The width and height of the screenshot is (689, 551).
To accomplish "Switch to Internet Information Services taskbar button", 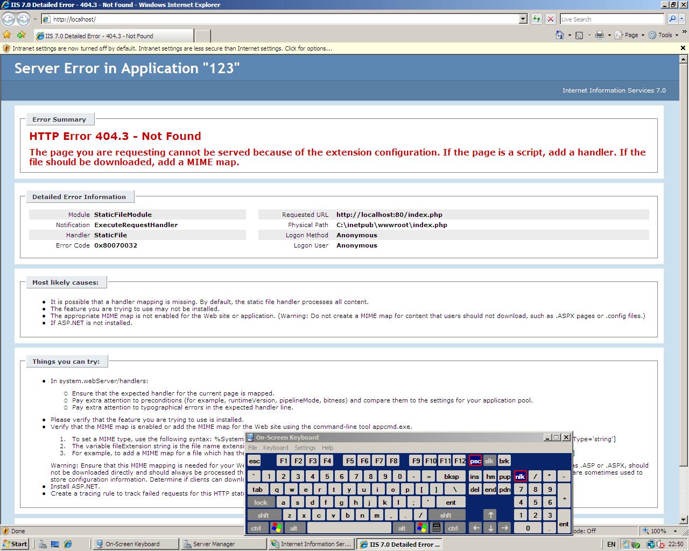I will pos(311,544).
